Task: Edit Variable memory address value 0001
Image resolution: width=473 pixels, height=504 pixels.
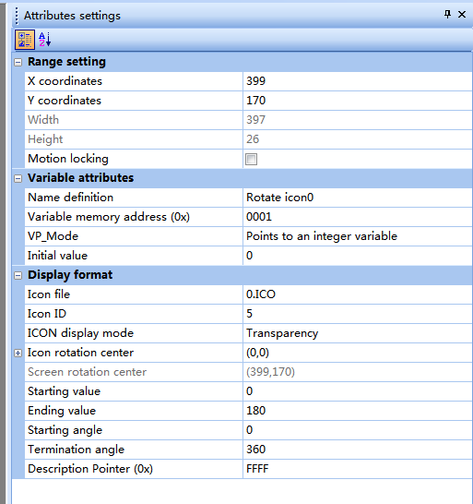Action: click(358, 217)
